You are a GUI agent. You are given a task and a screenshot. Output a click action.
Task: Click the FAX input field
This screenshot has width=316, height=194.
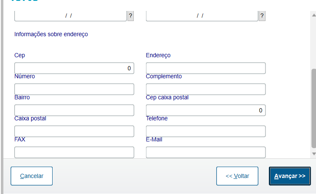(x=74, y=152)
